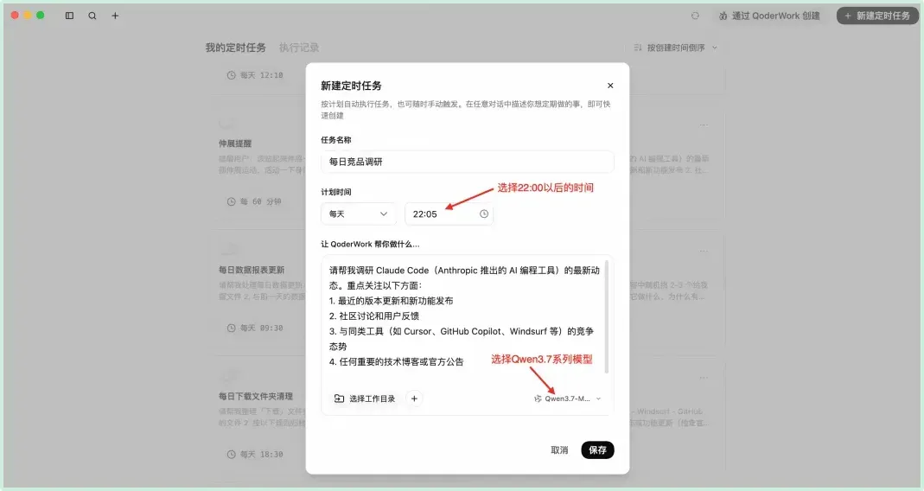Click the 每天 09:30 schedule text
924x491 pixels.
262,328
